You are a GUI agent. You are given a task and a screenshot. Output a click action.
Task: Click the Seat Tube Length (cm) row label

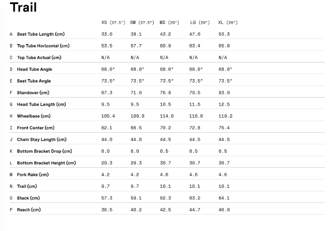pyautogui.click(x=41, y=34)
